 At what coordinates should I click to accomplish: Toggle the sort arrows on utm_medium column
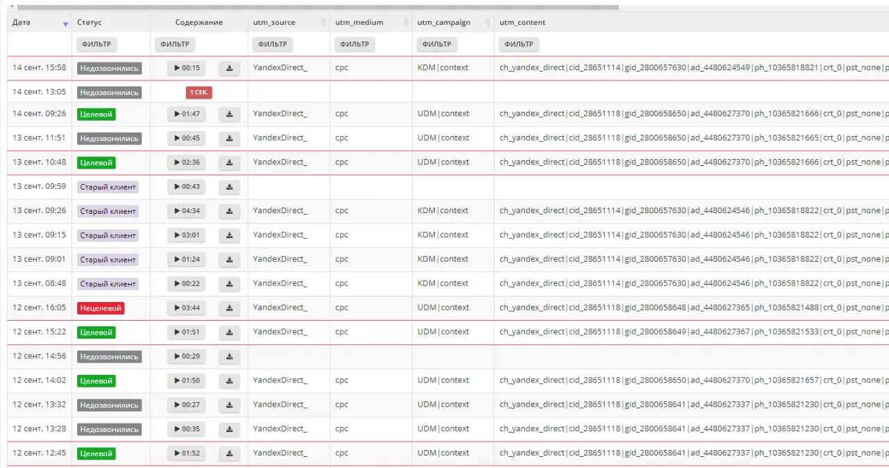[406, 23]
